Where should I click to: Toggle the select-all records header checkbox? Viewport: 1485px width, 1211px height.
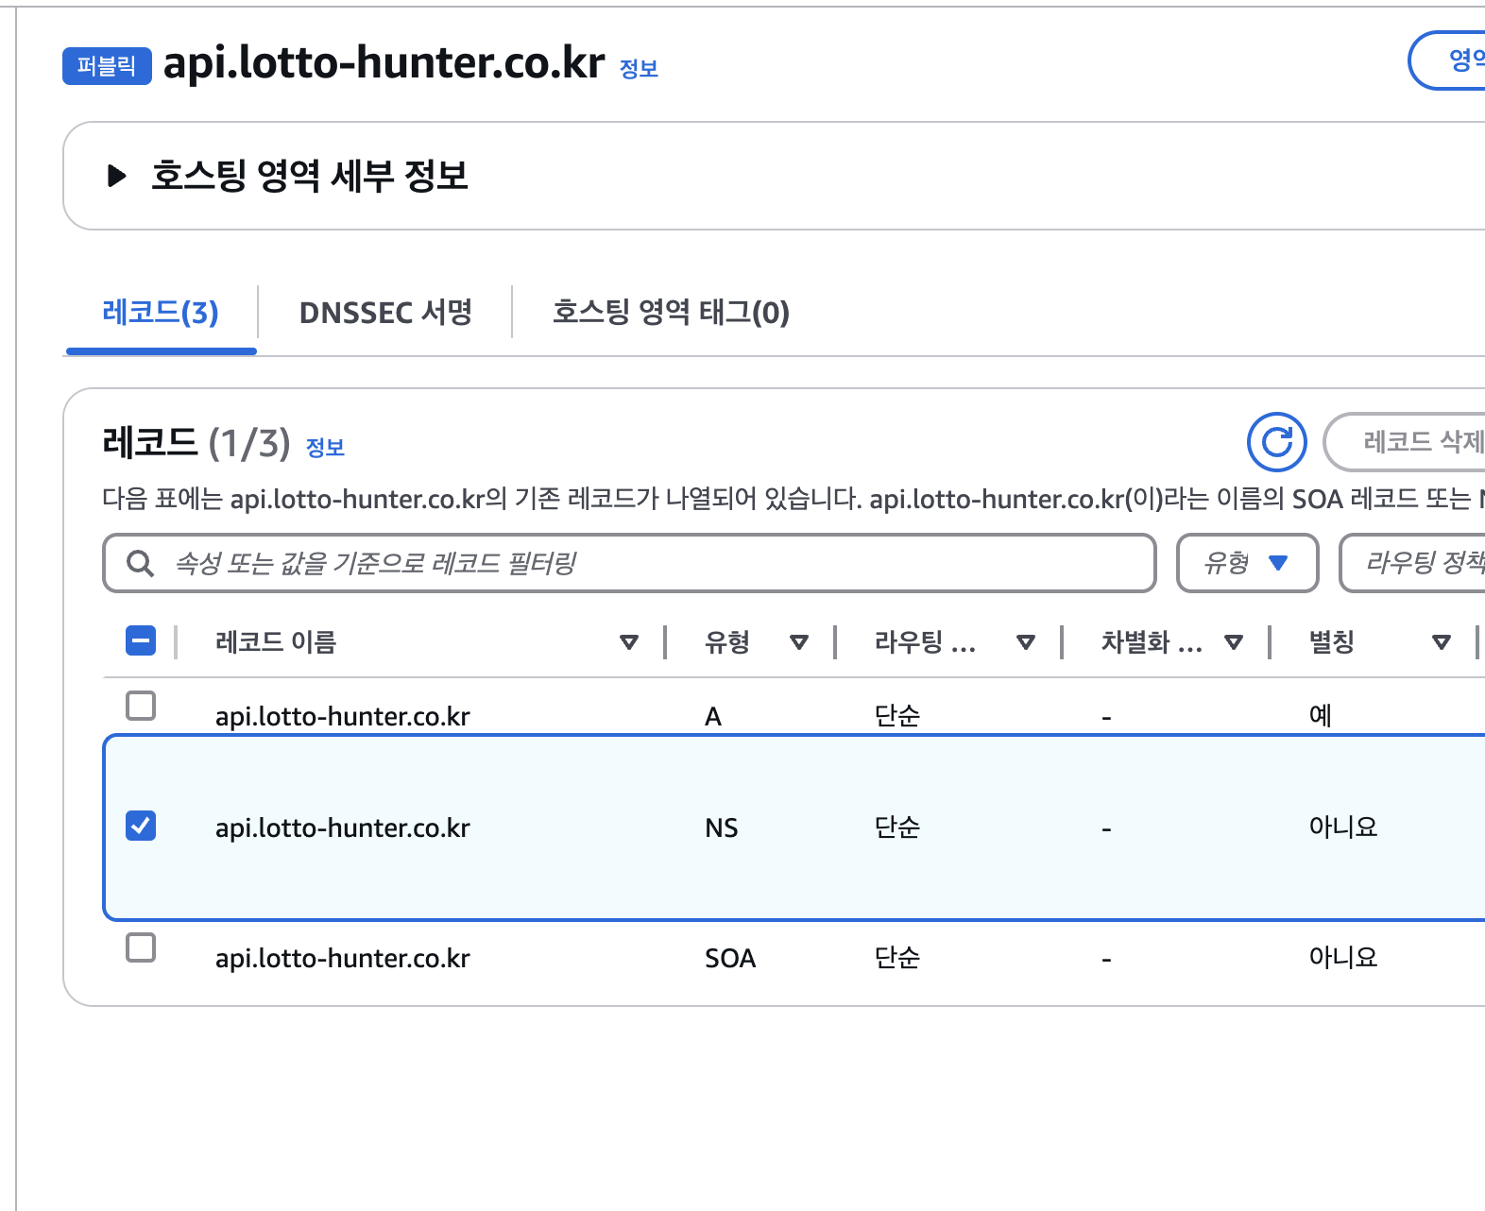[141, 641]
